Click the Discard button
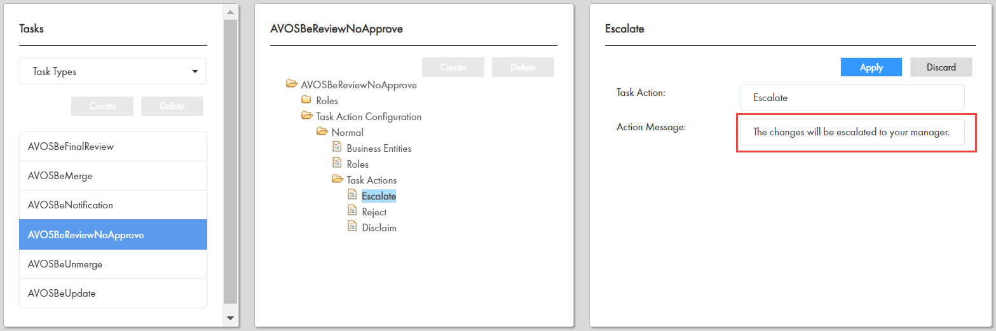The height and width of the screenshot is (331, 996). [x=941, y=67]
